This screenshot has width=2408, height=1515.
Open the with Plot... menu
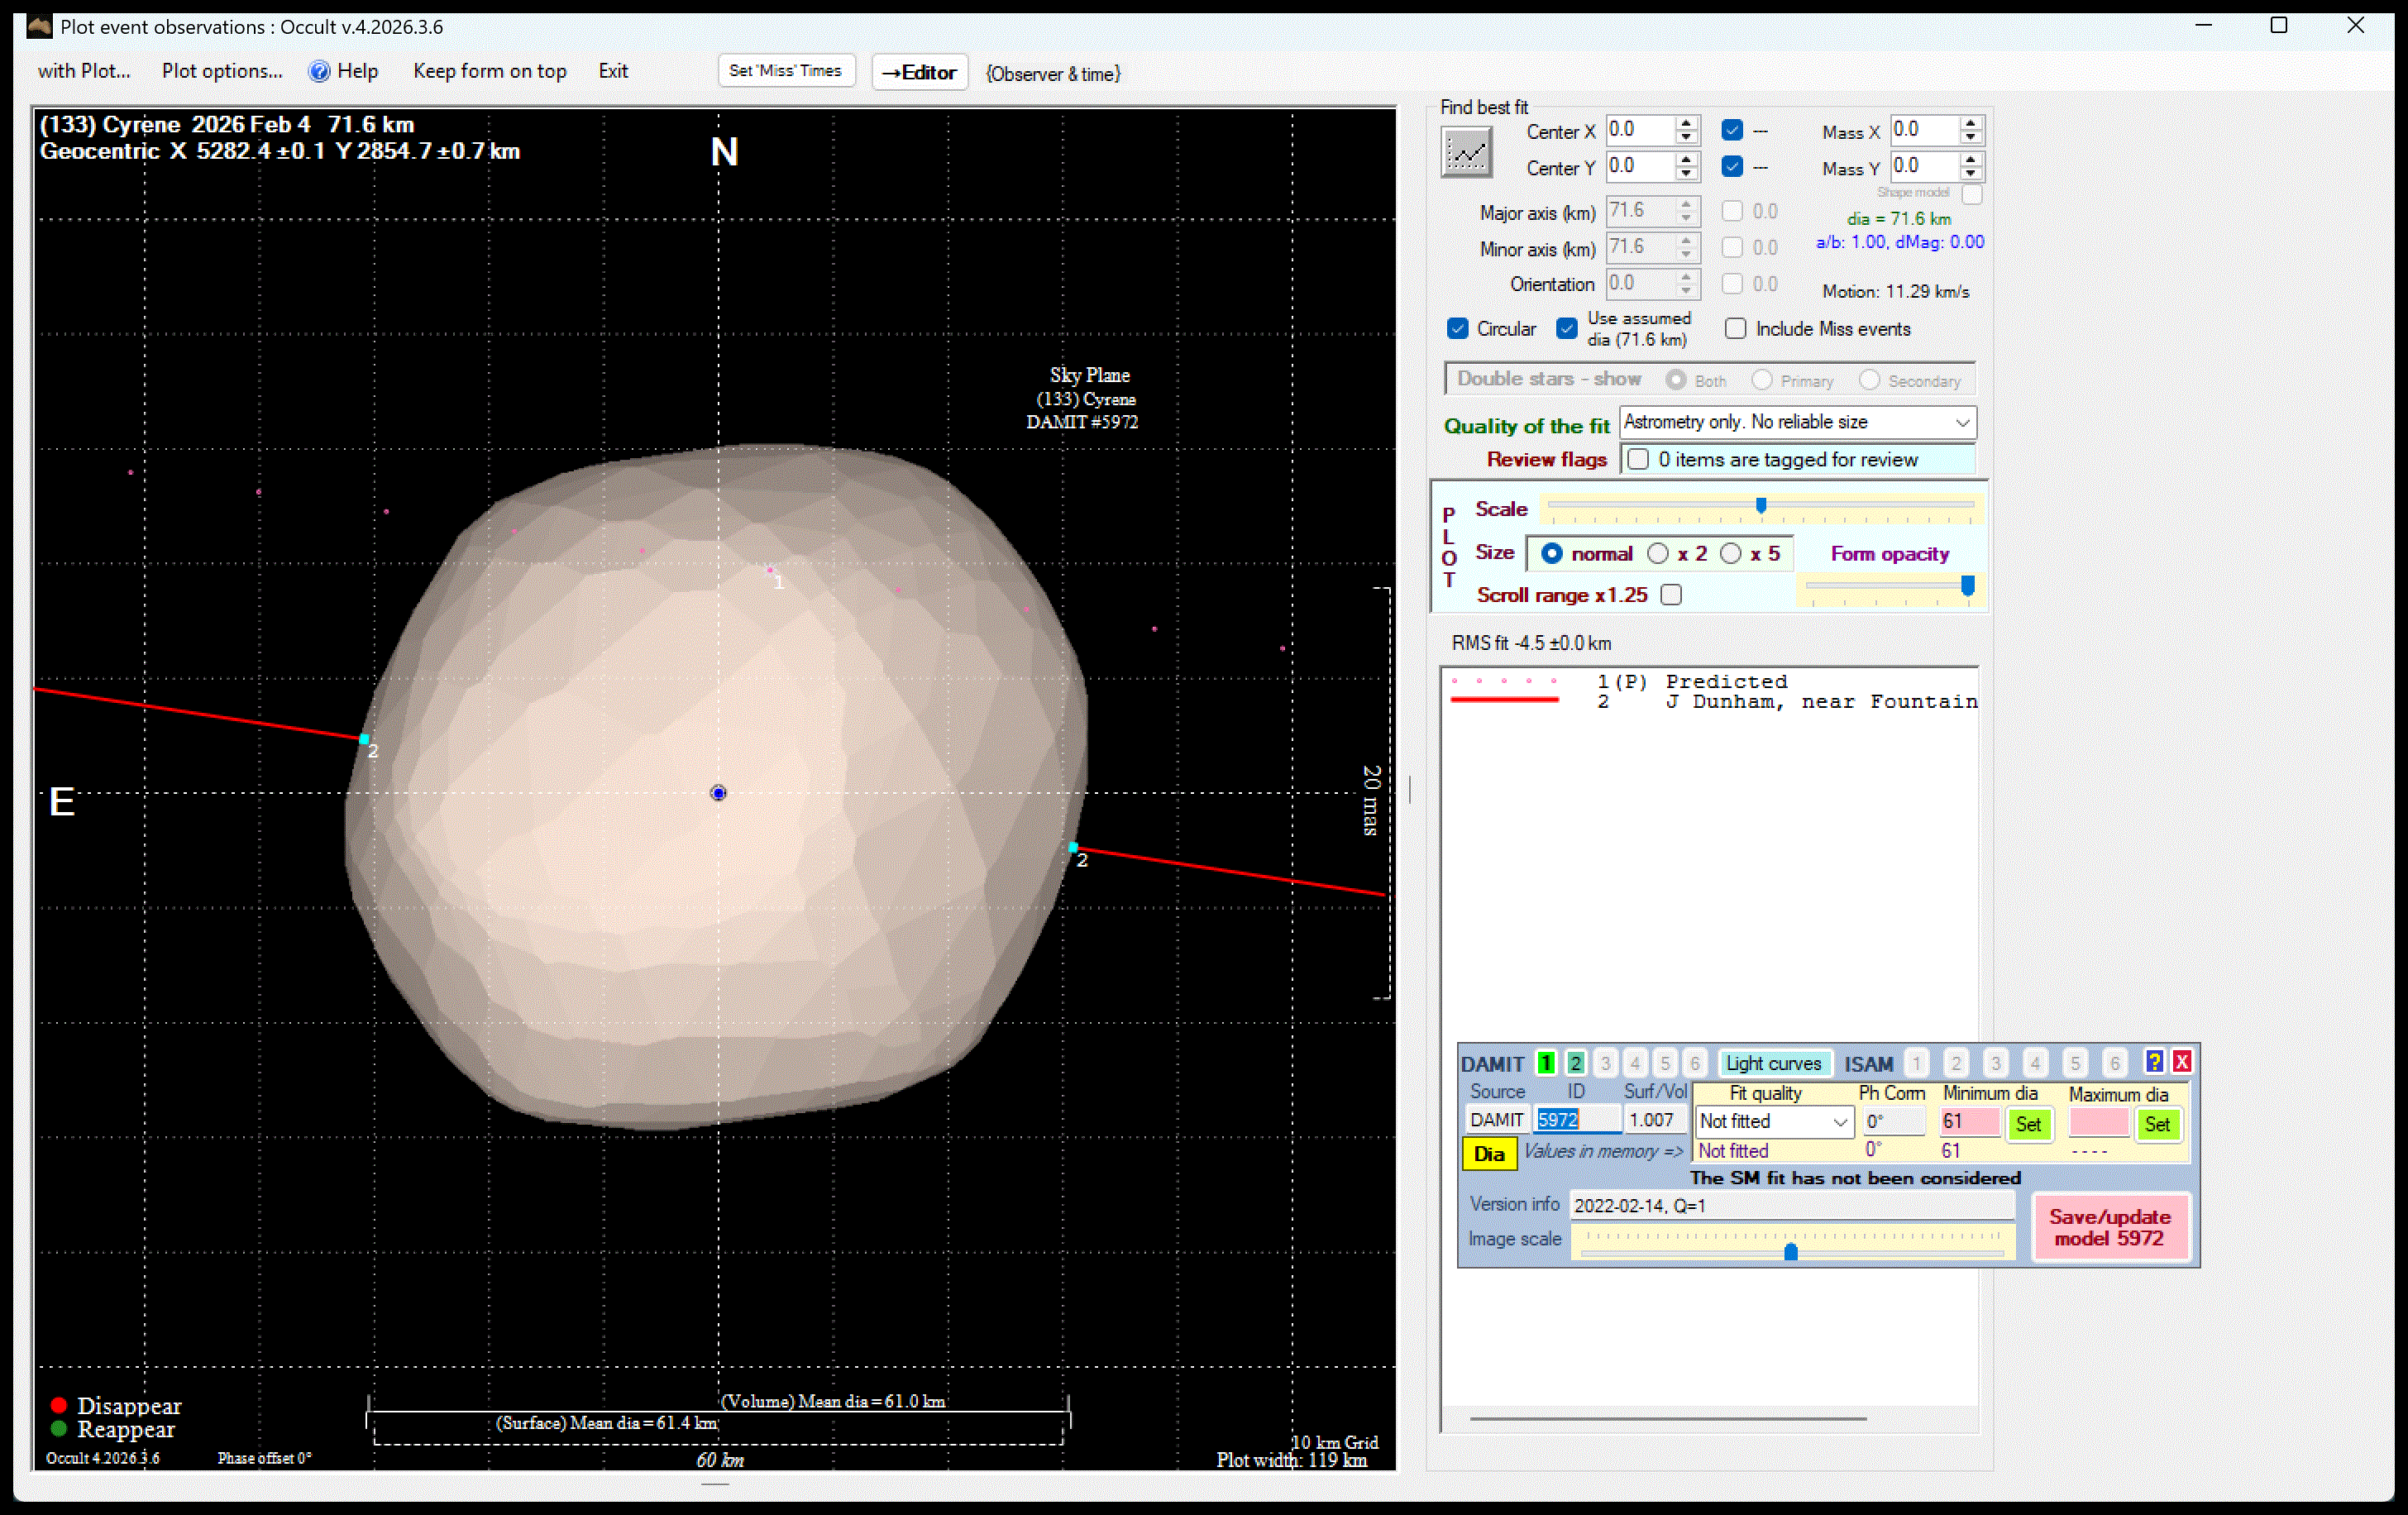(84, 71)
